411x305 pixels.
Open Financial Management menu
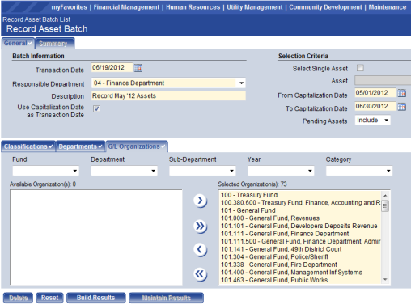[x=126, y=7]
